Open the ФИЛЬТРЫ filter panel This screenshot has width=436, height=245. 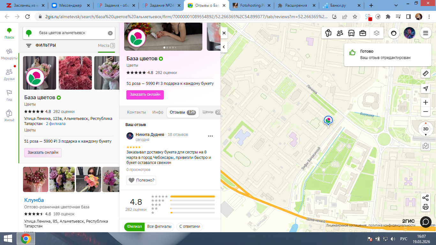point(41,46)
